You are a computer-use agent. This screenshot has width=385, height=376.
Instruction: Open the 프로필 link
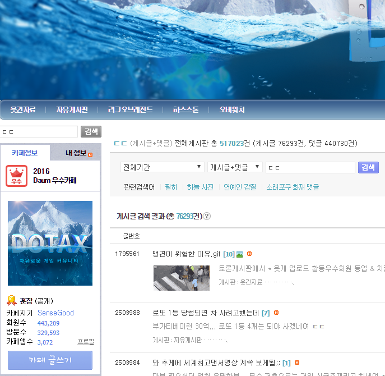pos(86,342)
